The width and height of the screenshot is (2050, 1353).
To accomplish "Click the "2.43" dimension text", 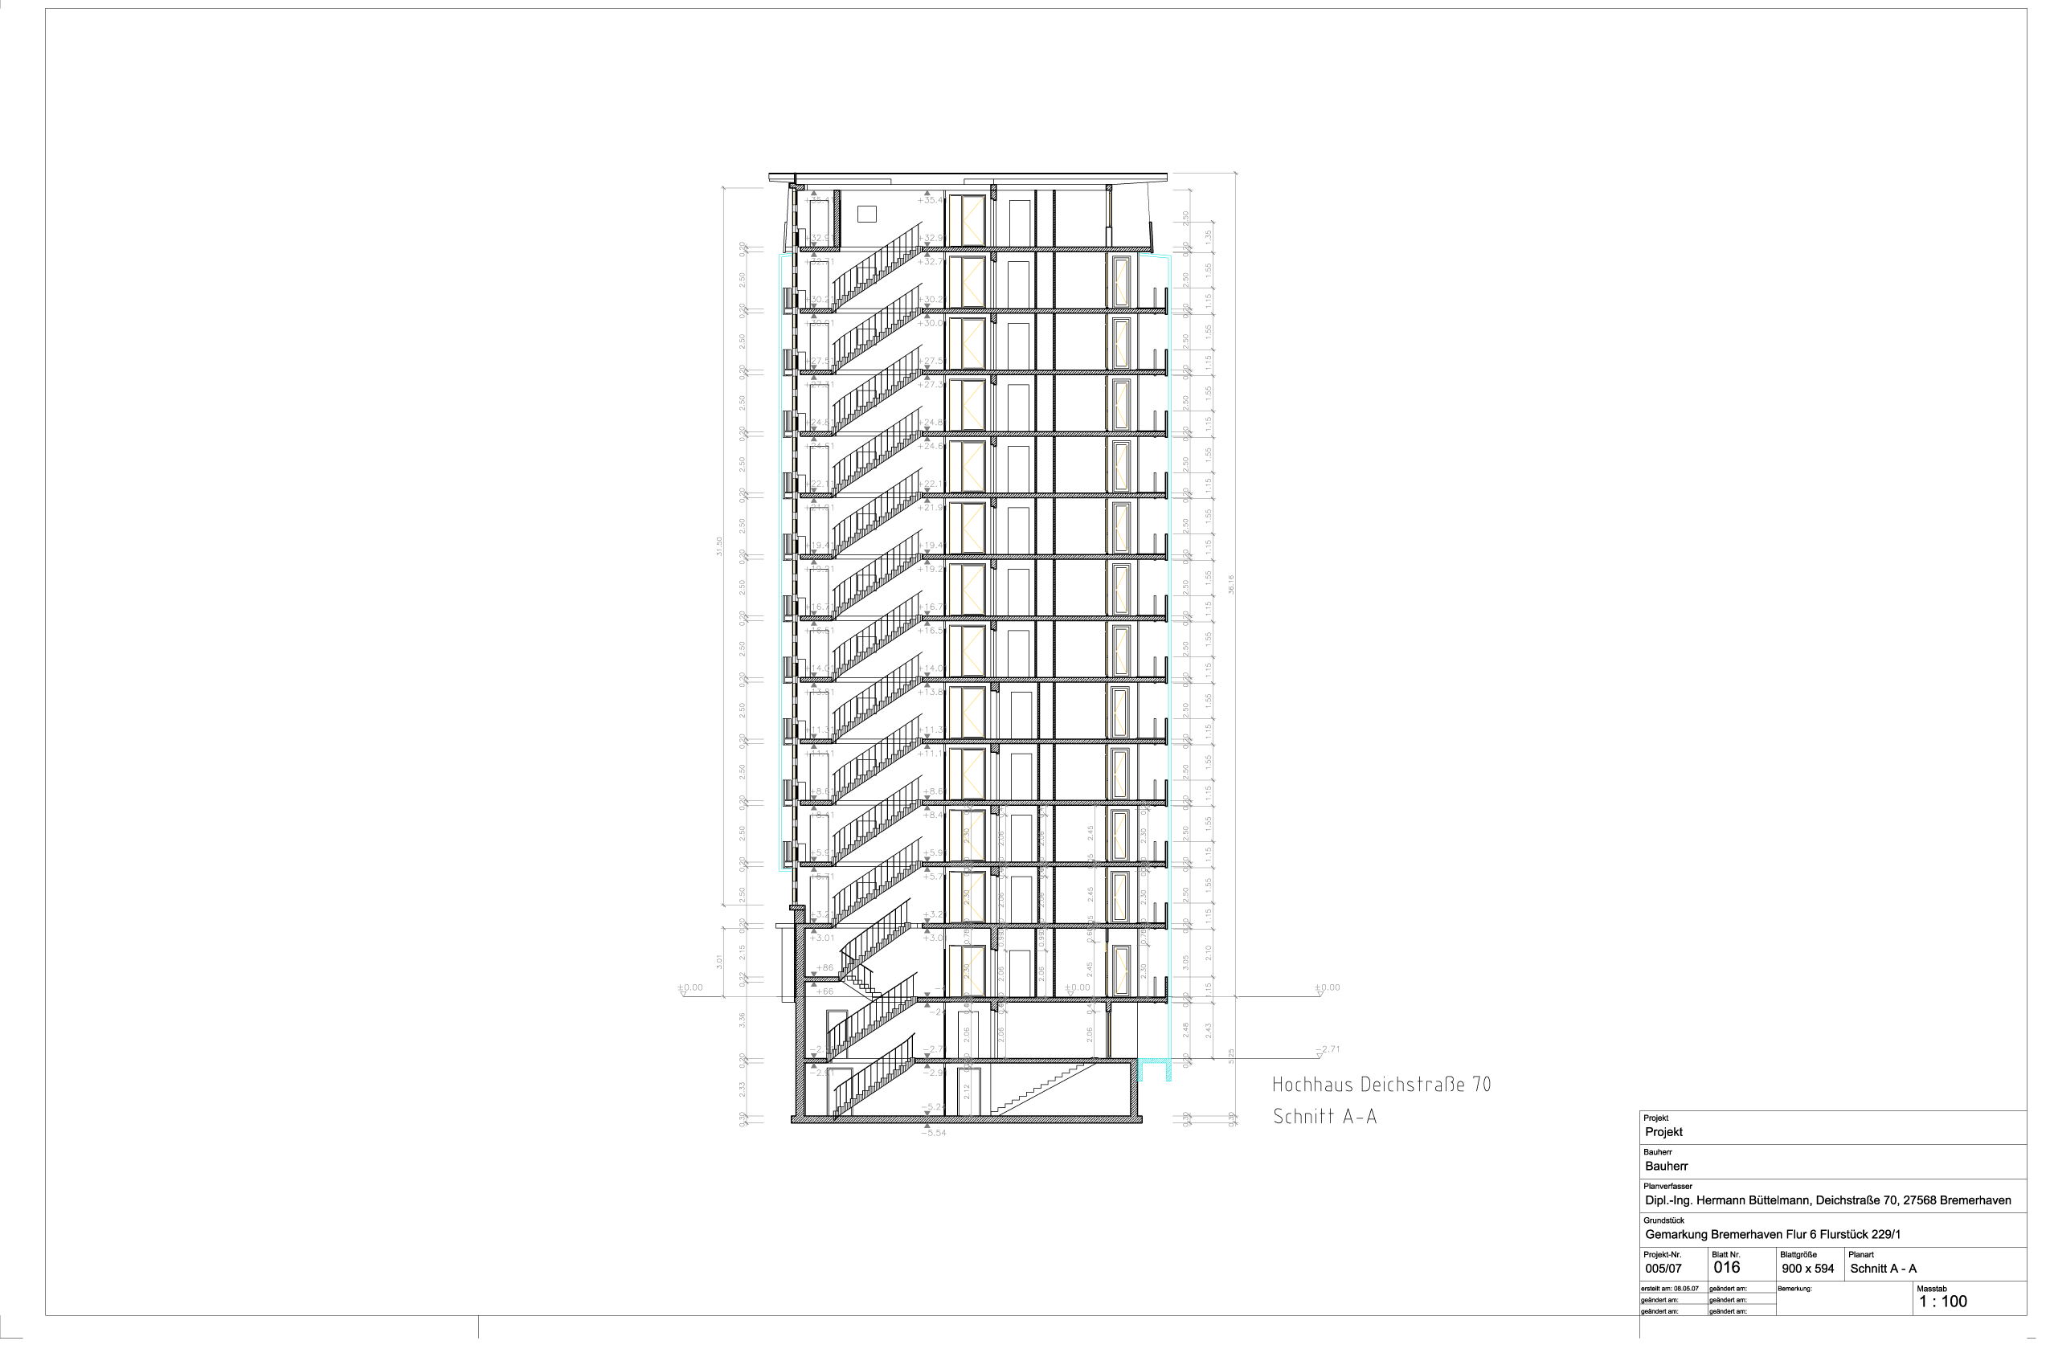I will coord(1209,1029).
